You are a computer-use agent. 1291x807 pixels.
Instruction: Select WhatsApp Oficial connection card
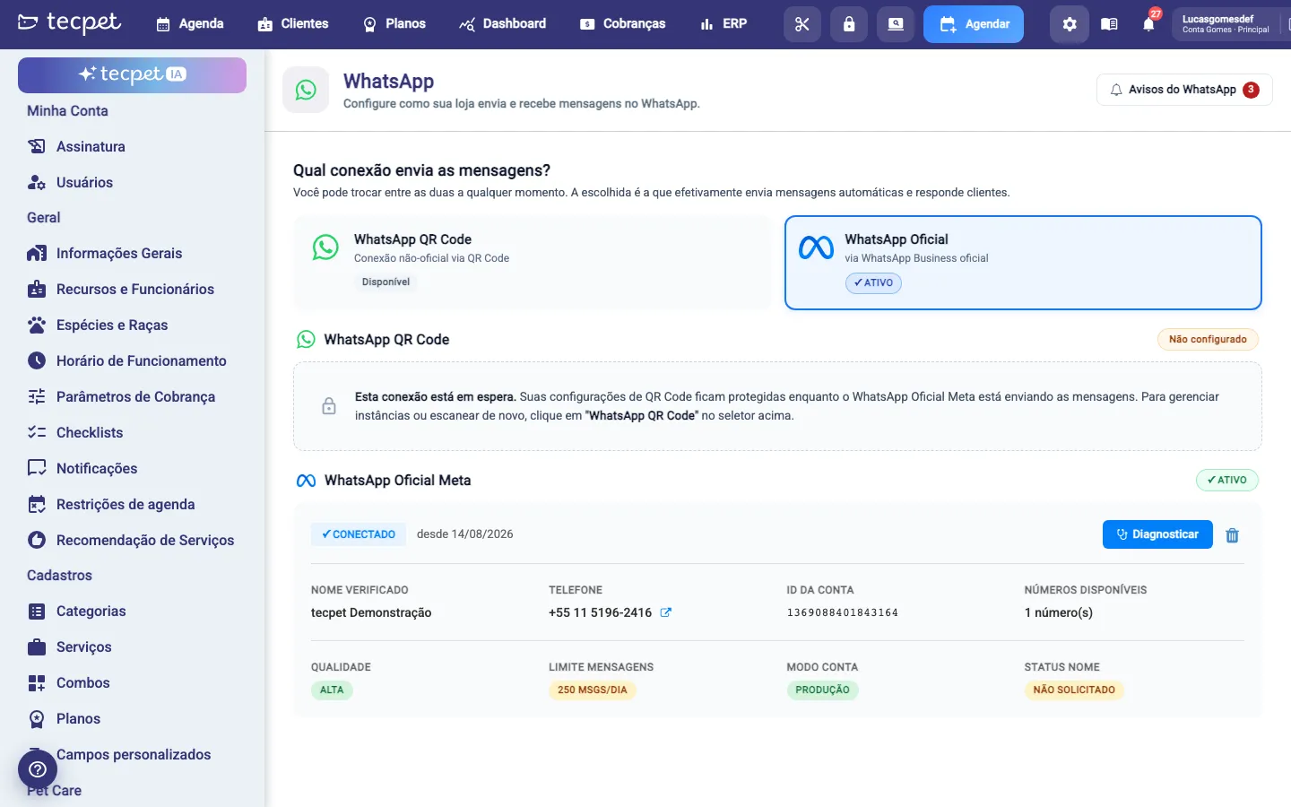(1023, 263)
